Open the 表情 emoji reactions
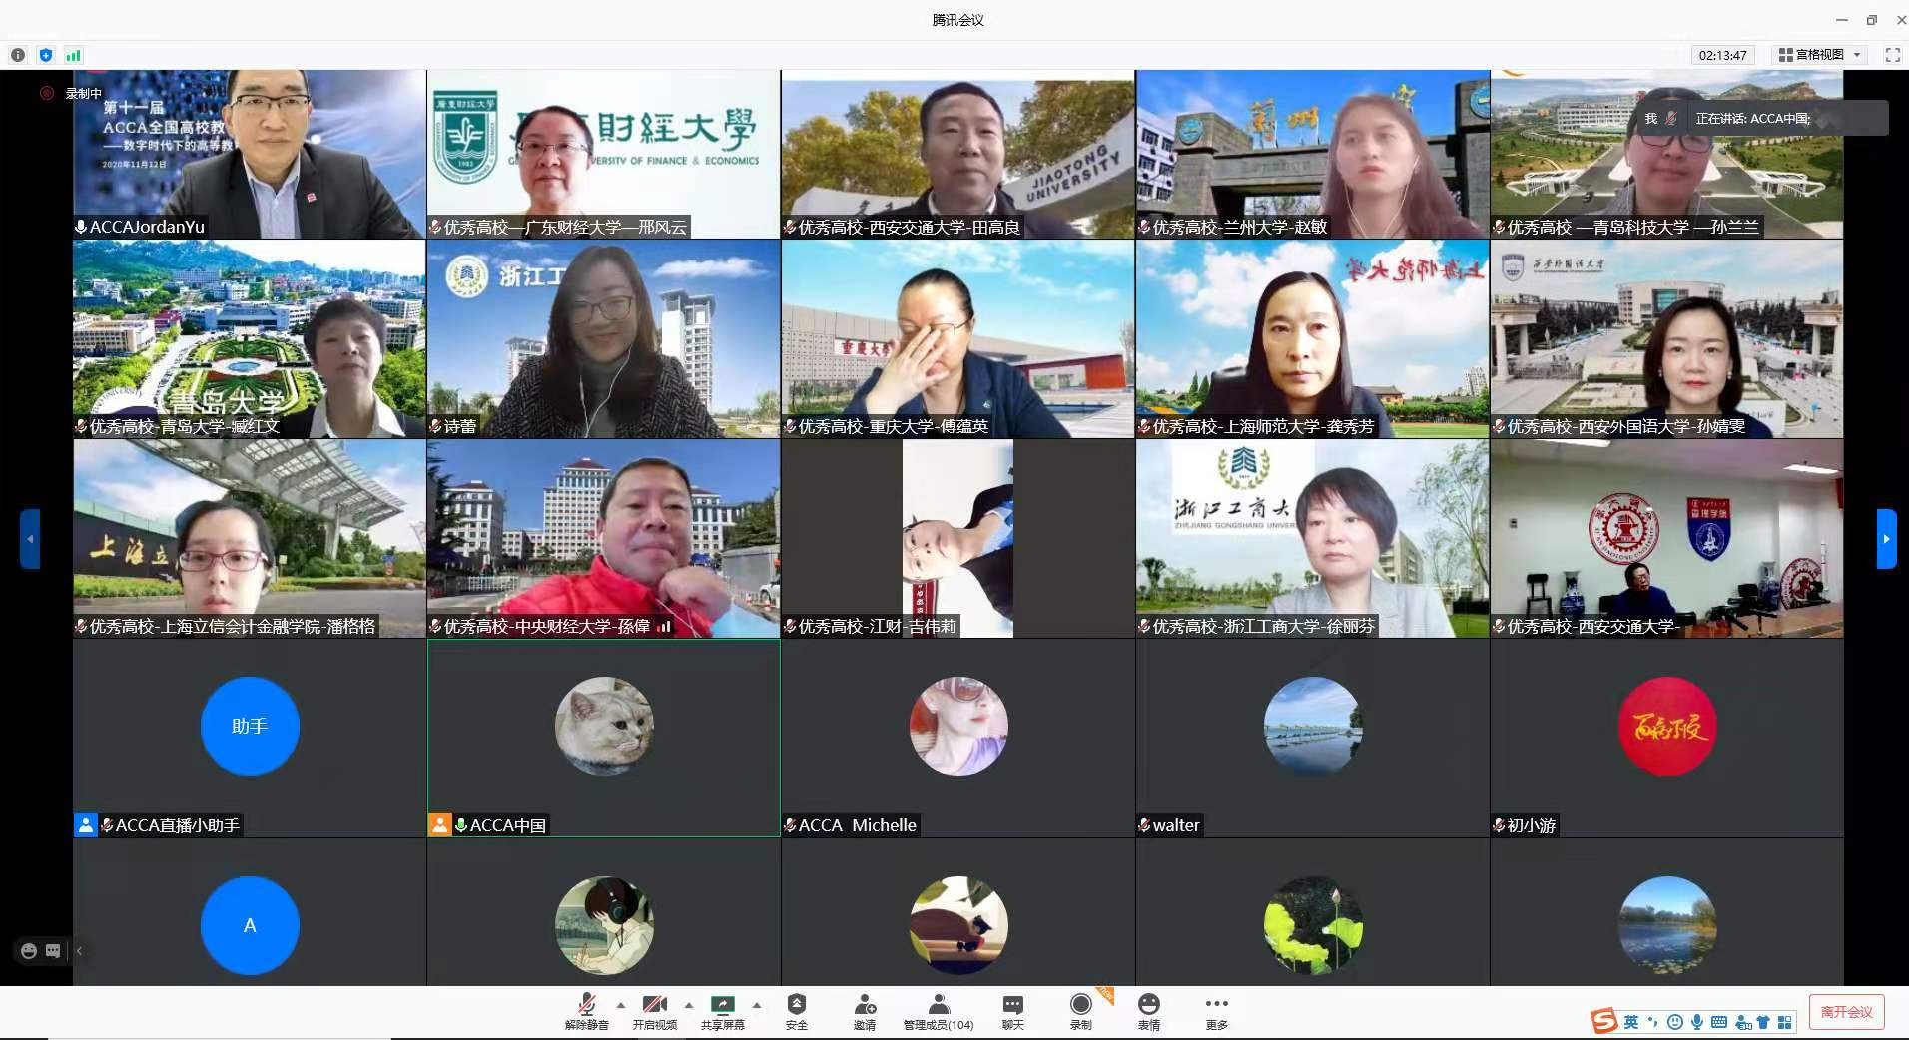1909x1040 pixels. coord(1149,1010)
